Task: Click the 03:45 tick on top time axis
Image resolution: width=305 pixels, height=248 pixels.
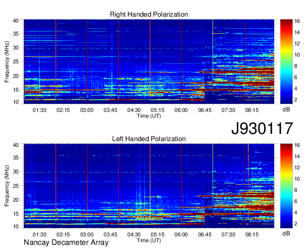Action: coord(110,110)
